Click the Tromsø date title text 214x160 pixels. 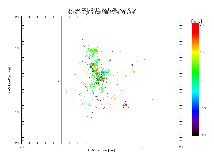(102, 9)
